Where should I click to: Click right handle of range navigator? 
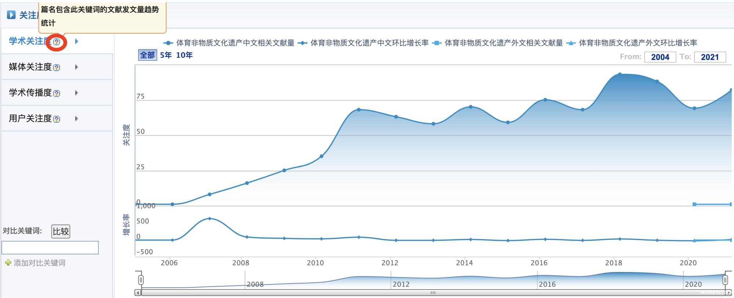[x=725, y=280]
